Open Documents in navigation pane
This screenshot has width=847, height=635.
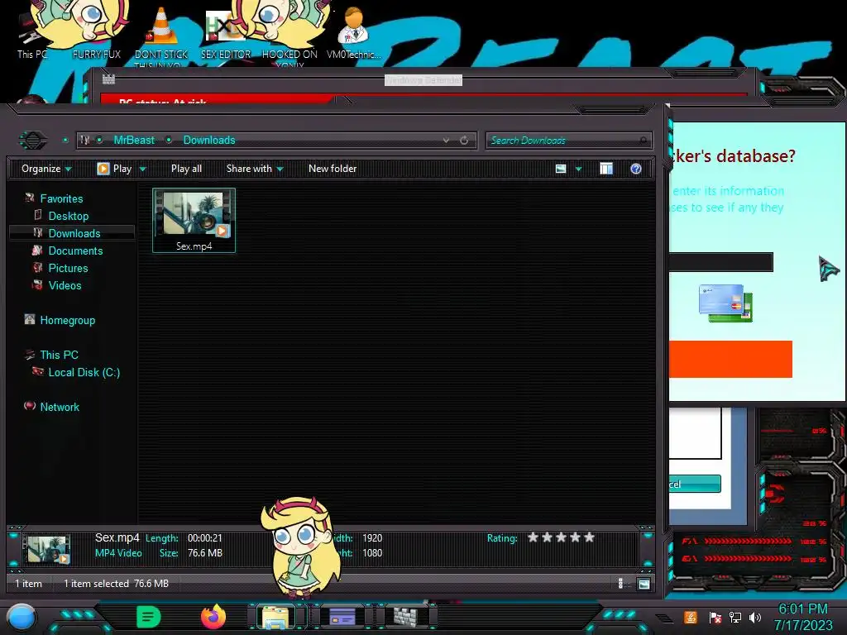coord(75,251)
